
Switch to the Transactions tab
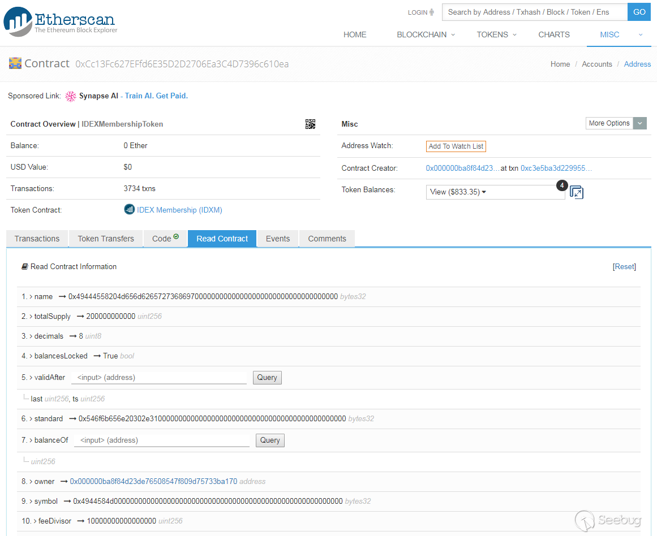click(37, 239)
